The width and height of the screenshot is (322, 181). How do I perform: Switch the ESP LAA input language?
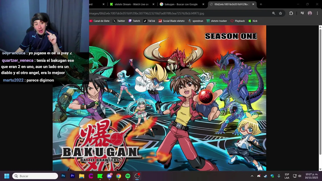[287, 176]
